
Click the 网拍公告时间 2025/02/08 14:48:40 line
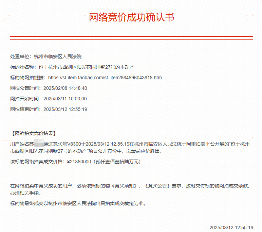49,88
